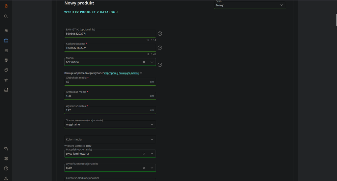Open the dashboard grid icon
The width and height of the screenshot is (337, 181).
point(6,31)
